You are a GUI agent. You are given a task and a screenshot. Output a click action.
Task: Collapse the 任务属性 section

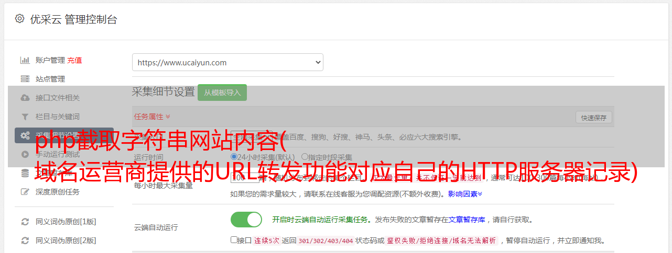tap(152, 117)
